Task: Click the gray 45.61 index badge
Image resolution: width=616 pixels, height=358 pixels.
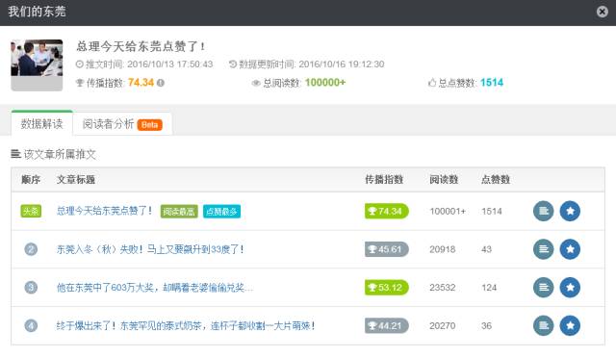Action: [x=387, y=249]
